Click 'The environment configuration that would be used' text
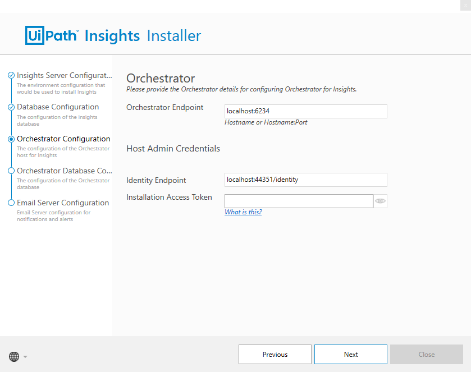Screen dimensions: 471x372 (61, 89)
